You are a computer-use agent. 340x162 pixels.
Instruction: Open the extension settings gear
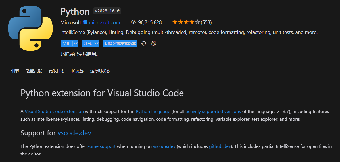tap(153, 44)
